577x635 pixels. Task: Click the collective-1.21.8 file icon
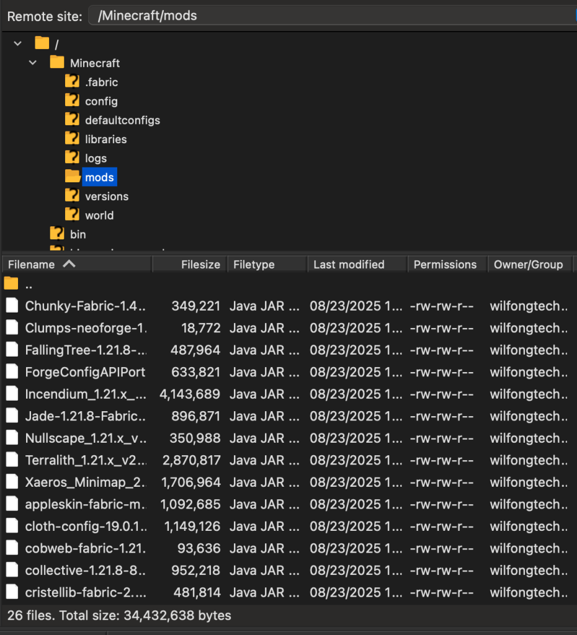pyautogui.click(x=12, y=571)
